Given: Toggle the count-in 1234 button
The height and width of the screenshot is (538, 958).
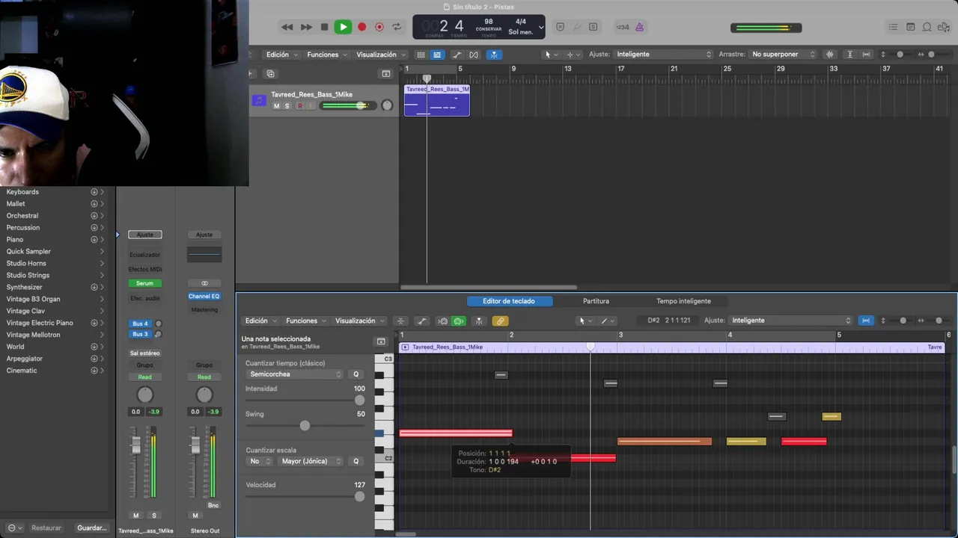Looking at the screenshot, I should click(623, 27).
